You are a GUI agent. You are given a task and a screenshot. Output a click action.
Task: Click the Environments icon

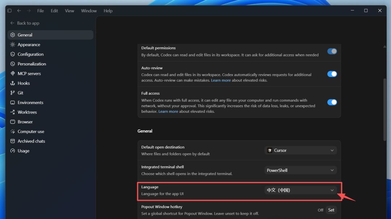[13, 103]
